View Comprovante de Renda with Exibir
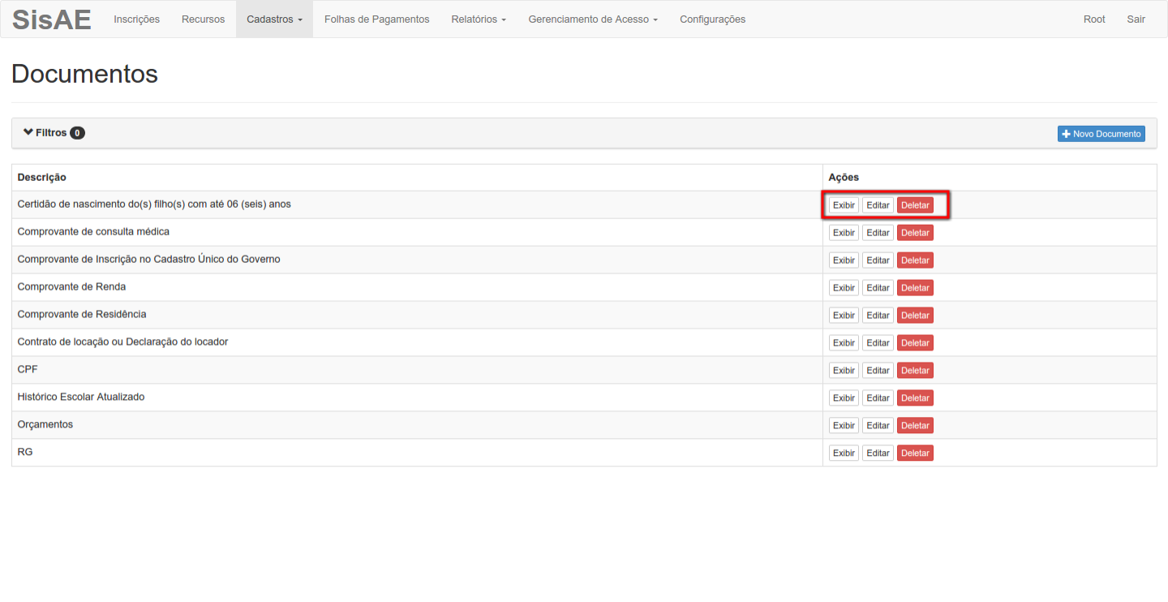Image resolution: width=1168 pixels, height=602 pixels. click(x=844, y=288)
